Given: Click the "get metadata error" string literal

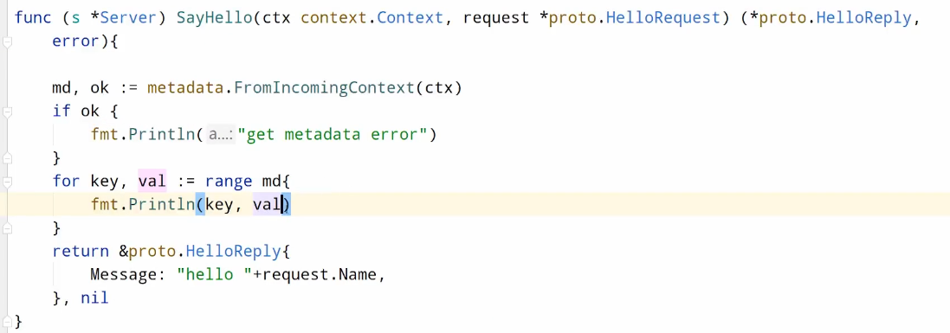Looking at the screenshot, I should [333, 134].
